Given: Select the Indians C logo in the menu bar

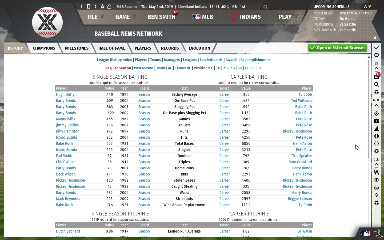Looking at the screenshot, I should coord(234,17).
